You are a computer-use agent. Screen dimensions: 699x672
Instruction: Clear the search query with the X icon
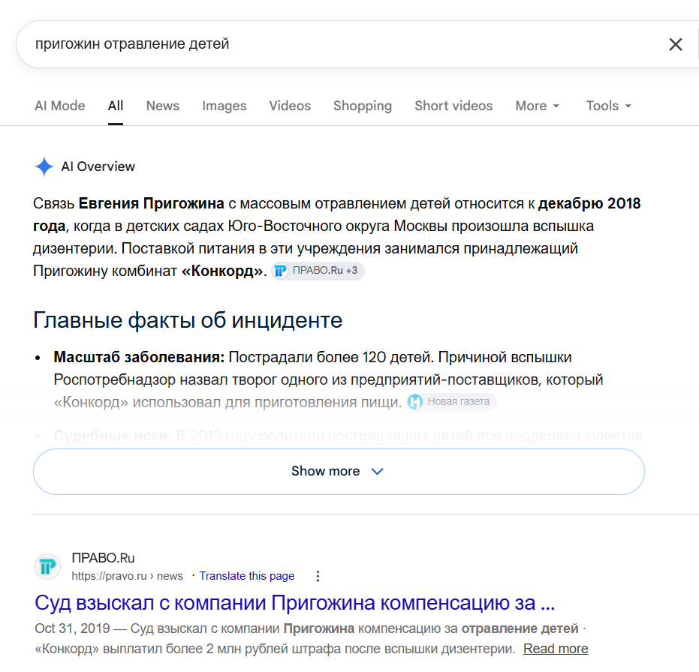[676, 44]
